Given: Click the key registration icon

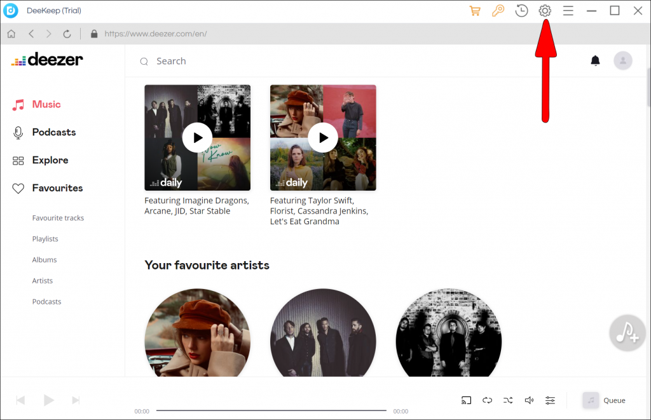Looking at the screenshot, I should 498,11.
